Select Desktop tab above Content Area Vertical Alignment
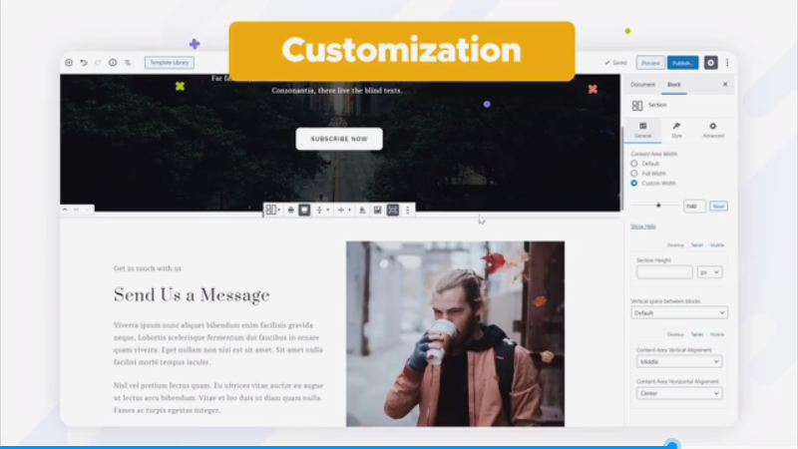Image resolution: width=798 pixels, height=449 pixels. tap(675, 334)
